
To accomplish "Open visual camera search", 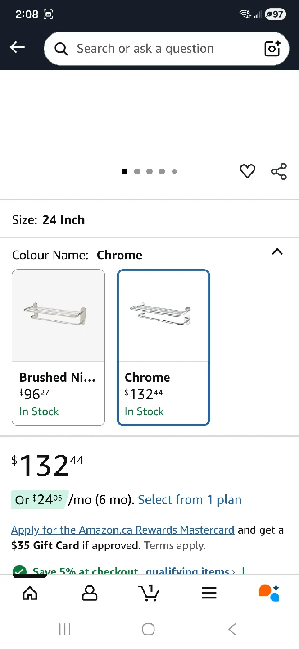I will (272, 48).
